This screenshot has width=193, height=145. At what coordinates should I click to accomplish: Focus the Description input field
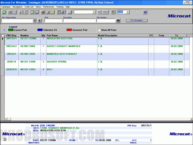click(x=79, y=21)
